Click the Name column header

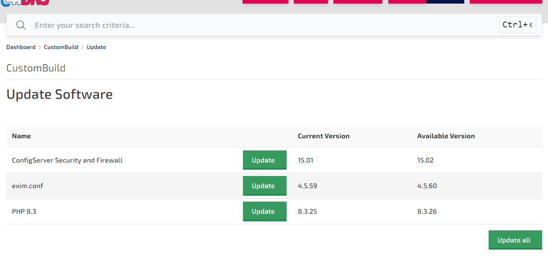(x=21, y=136)
